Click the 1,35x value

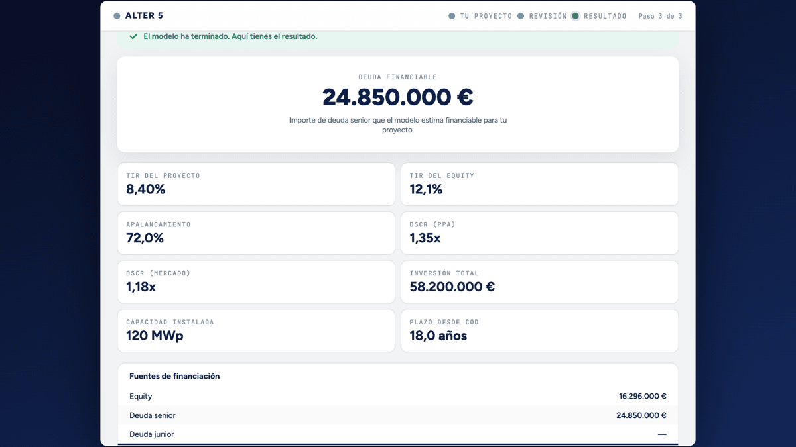tap(425, 238)
